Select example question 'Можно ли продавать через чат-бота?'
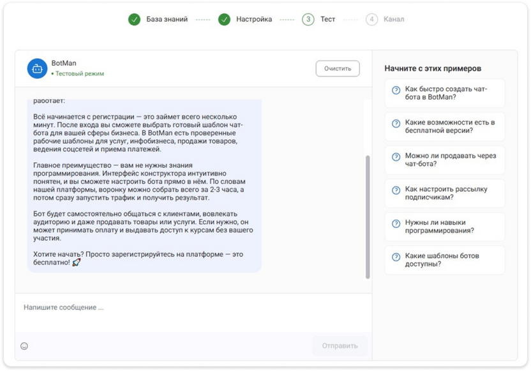The width and height of the screenshot is (531, 371). [445, 160]
